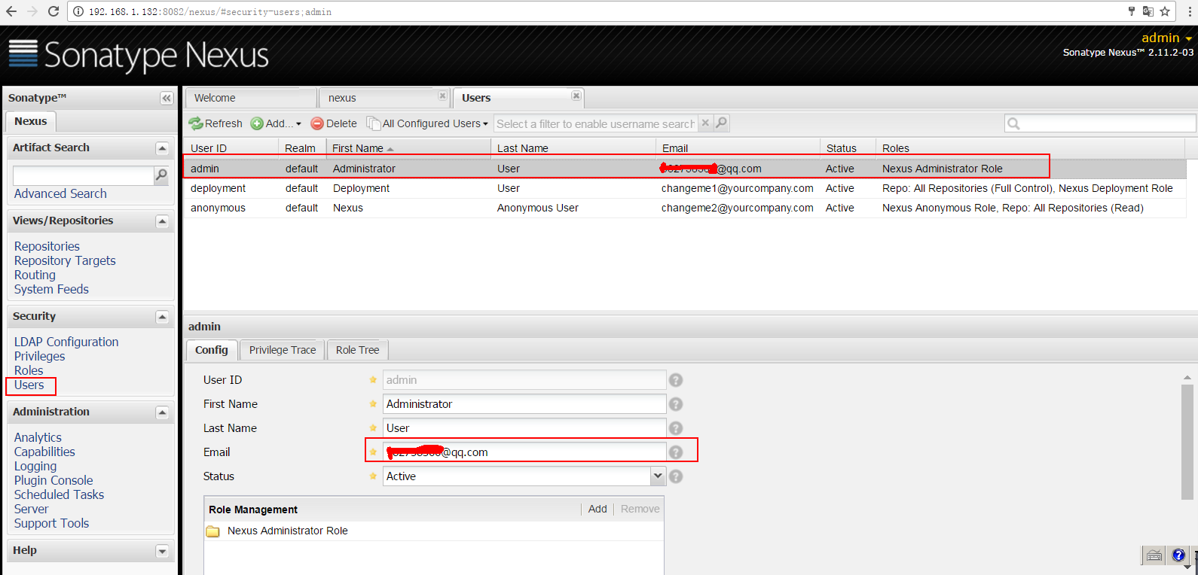Click the config form vertical scrollbar

pos(1187,442)
